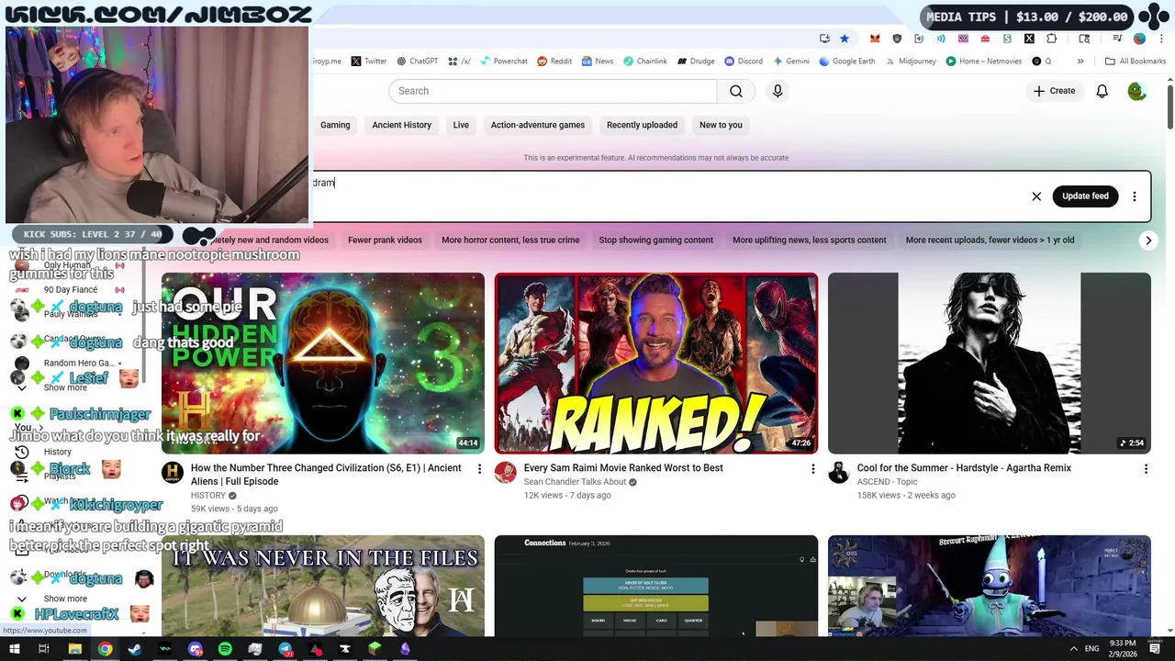Open Minecraft block icon on taskbar
Image resolution: width=1175 pixels, height=661 pixels.
pos(375,649)
